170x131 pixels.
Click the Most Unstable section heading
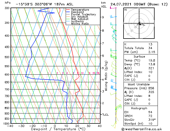(139, 84)
